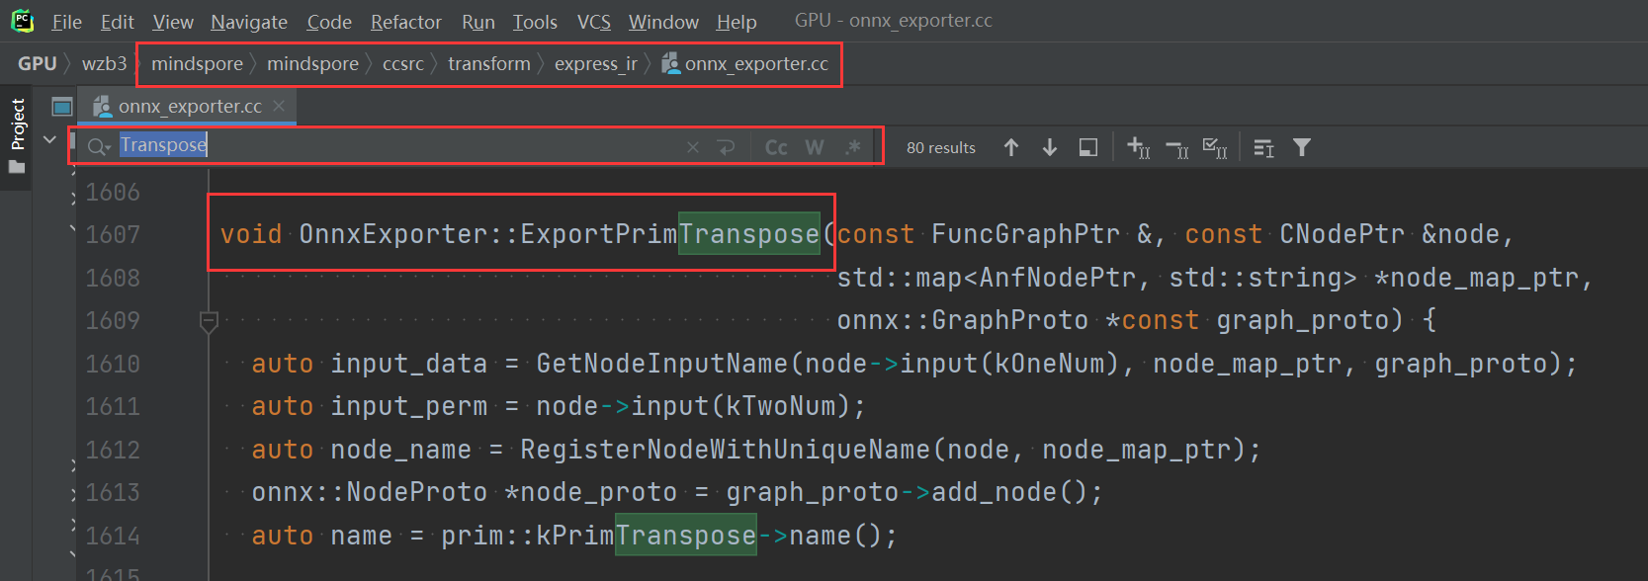
Task: Open the VCS menu
Action: coord(594,22)
